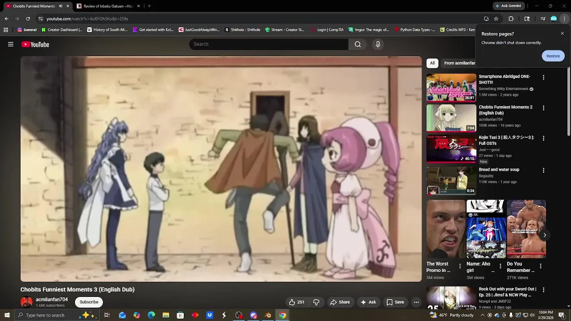Screen dimensions: 571x321
Task: Like the video with thumbs up
Action: (x=297, y=302)
